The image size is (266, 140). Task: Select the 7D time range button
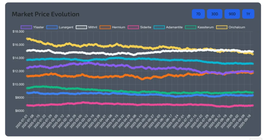tap(198, 14)
